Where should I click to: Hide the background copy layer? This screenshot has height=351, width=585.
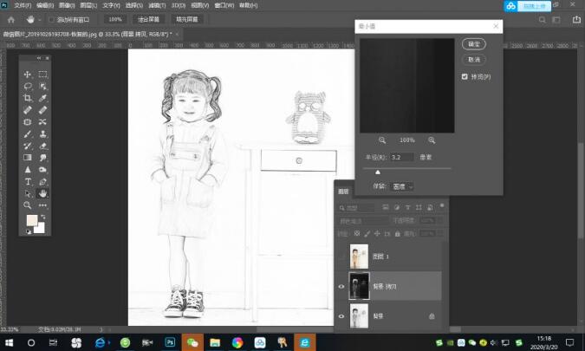(341, 286)
